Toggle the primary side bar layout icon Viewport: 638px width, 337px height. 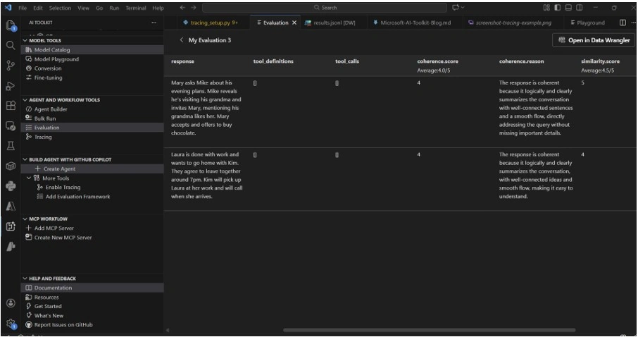pos(558,8)
